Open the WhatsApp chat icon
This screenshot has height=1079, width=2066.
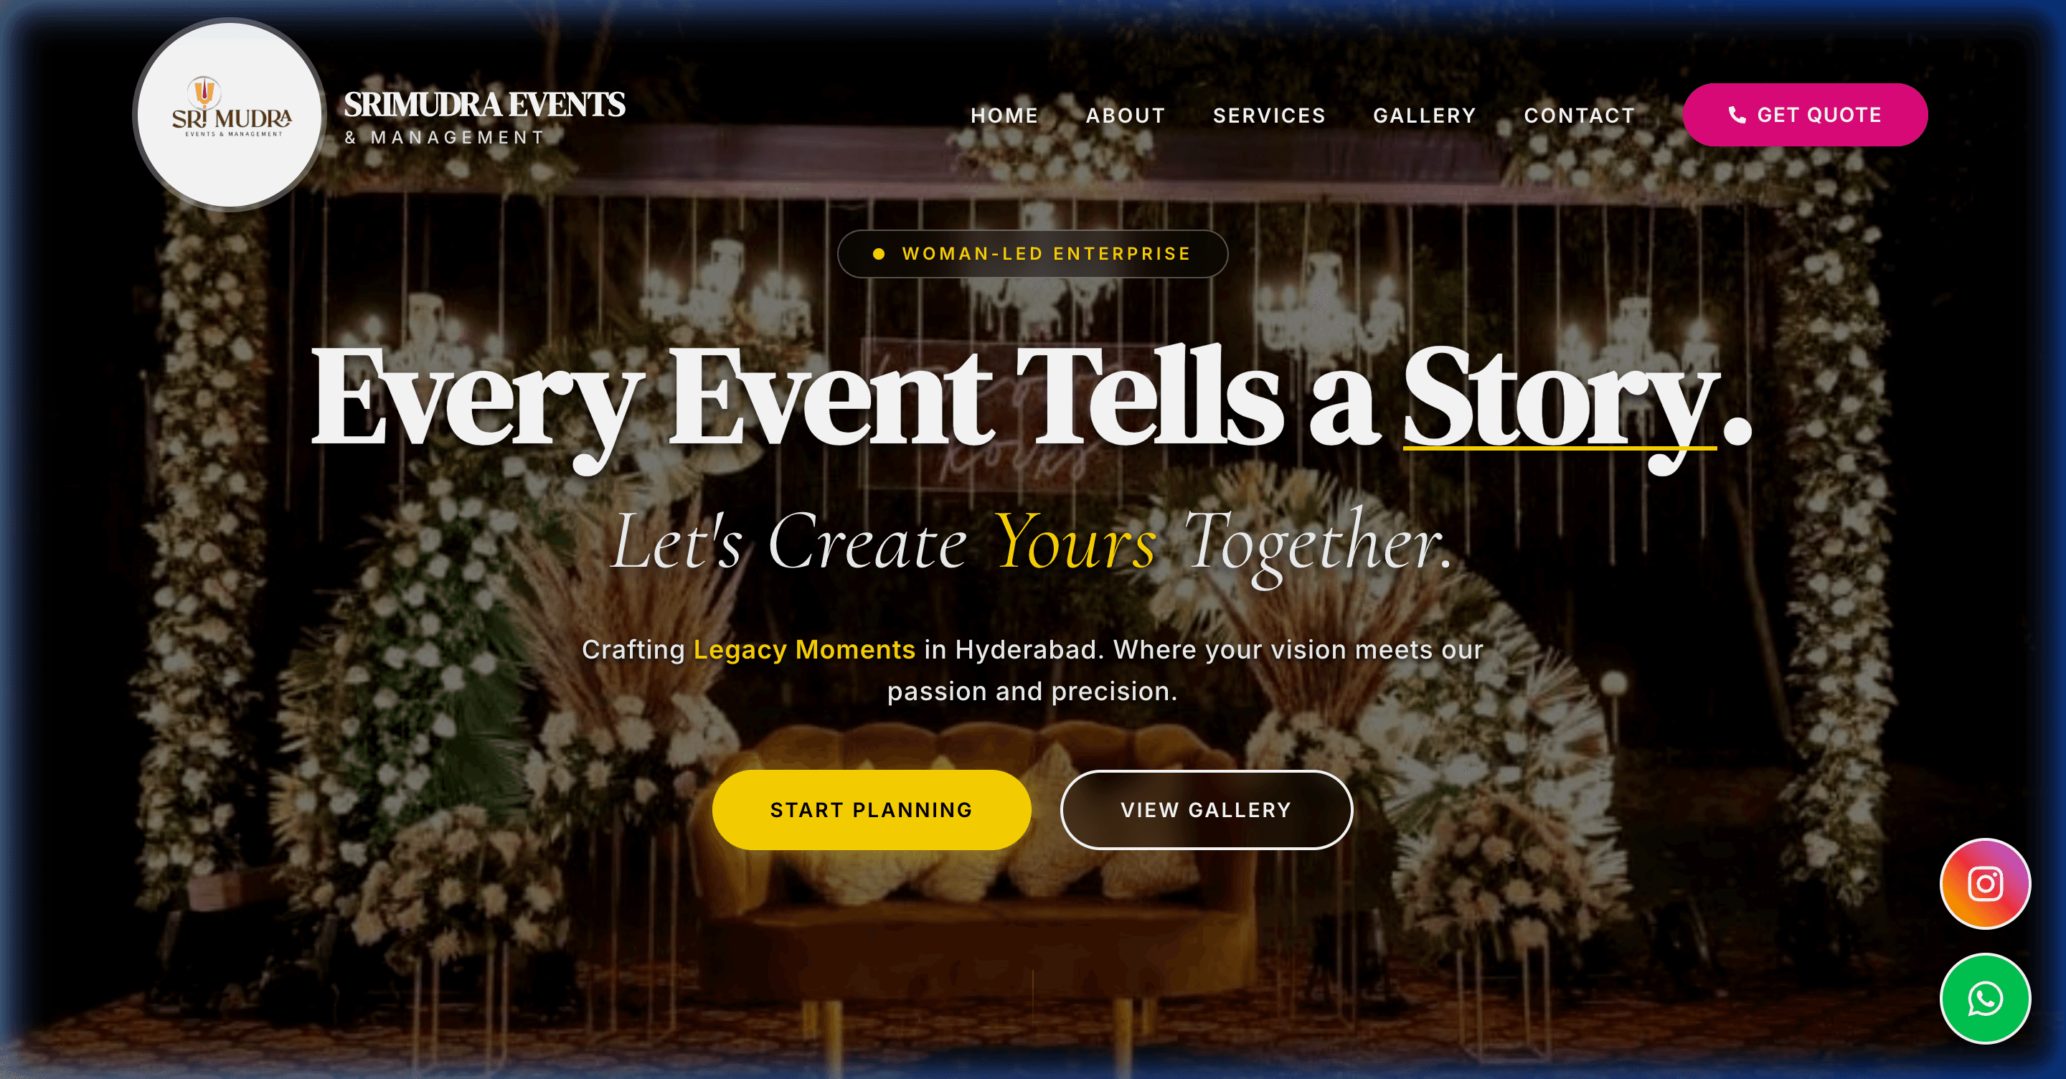(1985, 999)
